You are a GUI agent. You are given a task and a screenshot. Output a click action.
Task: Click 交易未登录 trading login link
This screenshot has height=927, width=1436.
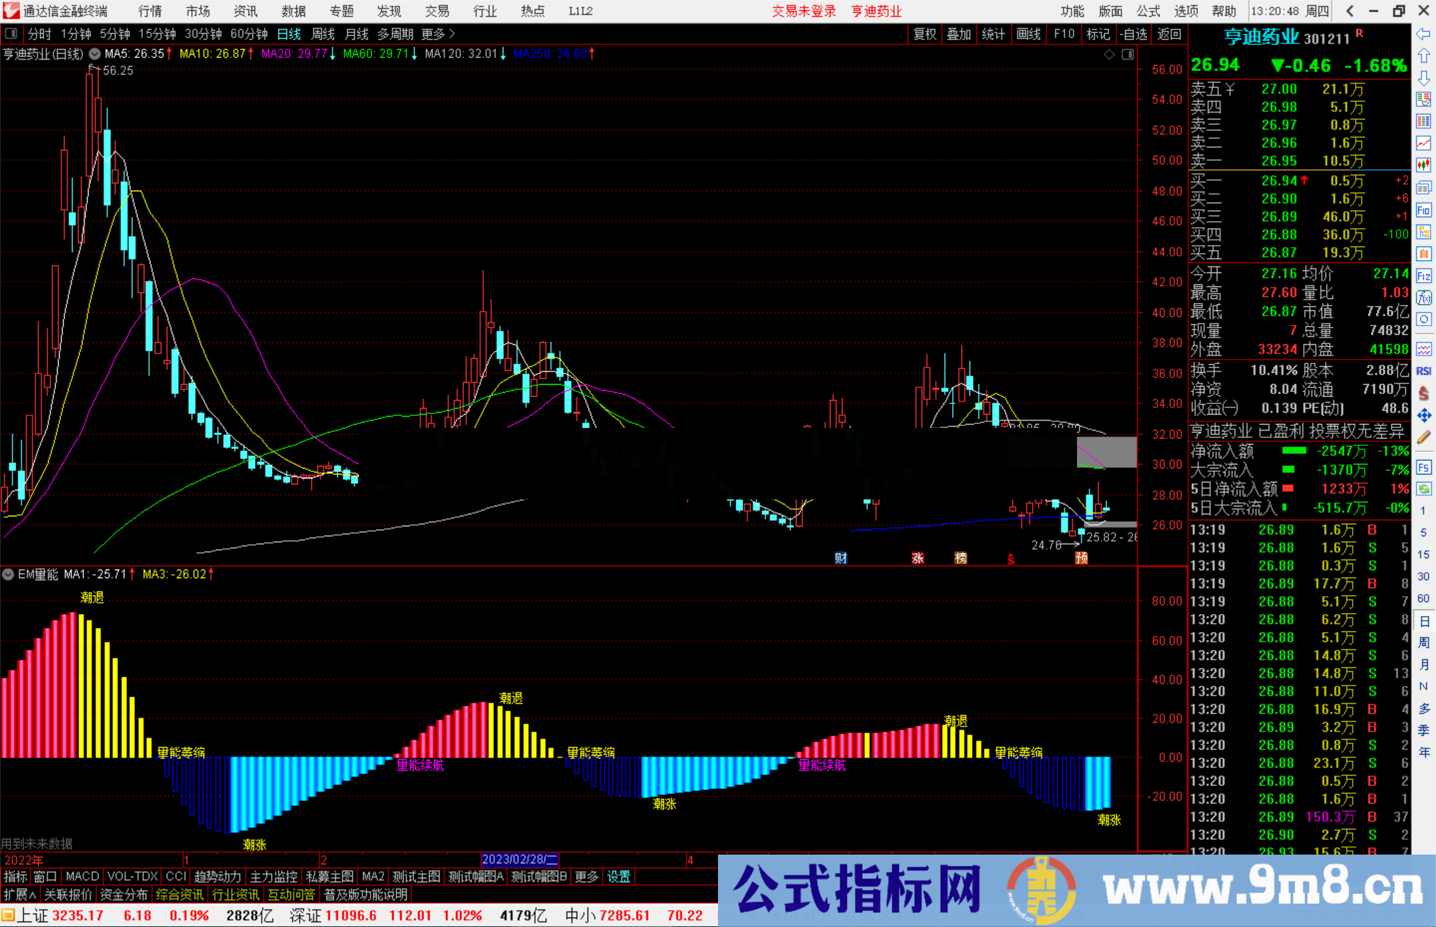click(804, 11)
